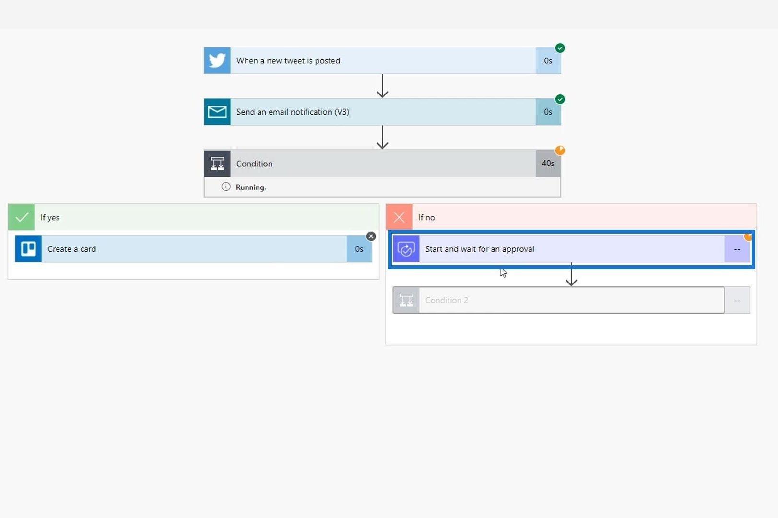Collapse the 'If yes' branch header
Viewport: 778px width, 518px height.
pos(193,217)
